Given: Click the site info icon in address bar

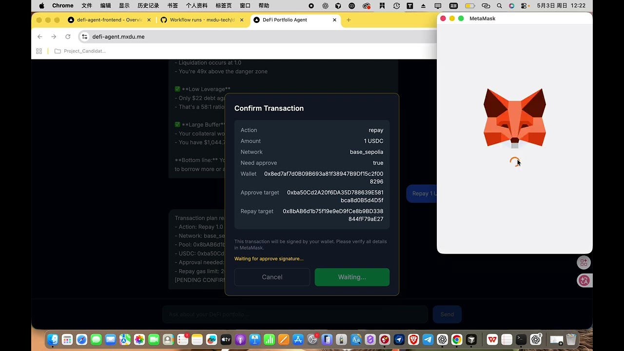Looking at the screenshot, I should pyautogui.click(x=84, y=37).
